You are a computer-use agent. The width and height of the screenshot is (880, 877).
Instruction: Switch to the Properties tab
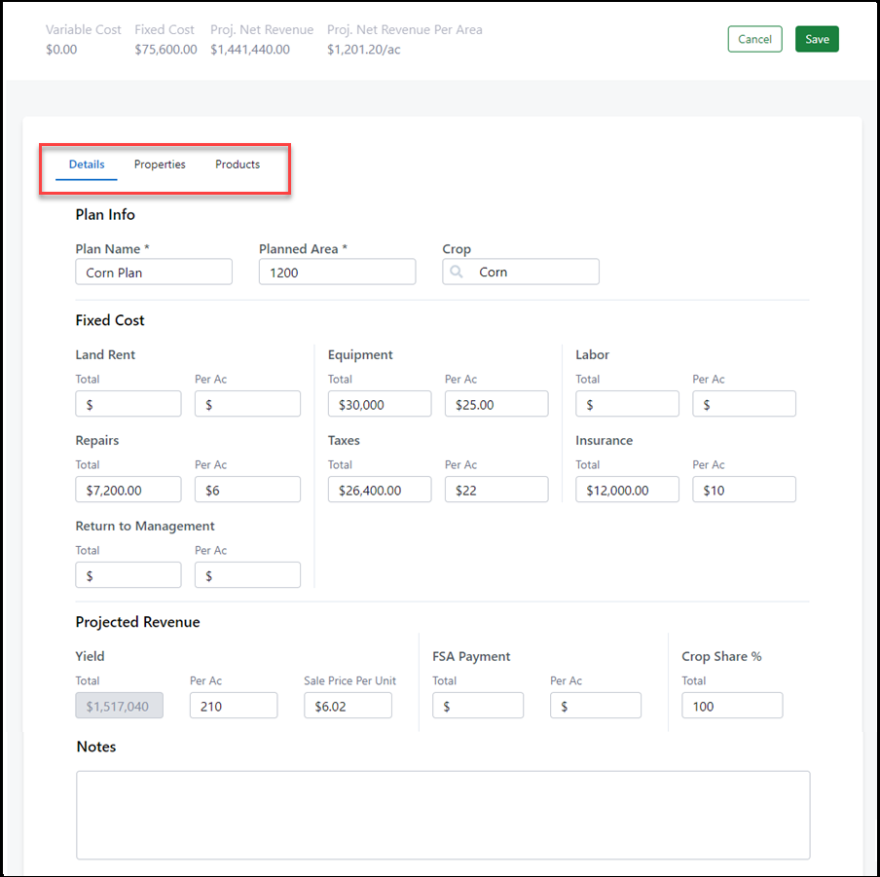pos(160,164)
